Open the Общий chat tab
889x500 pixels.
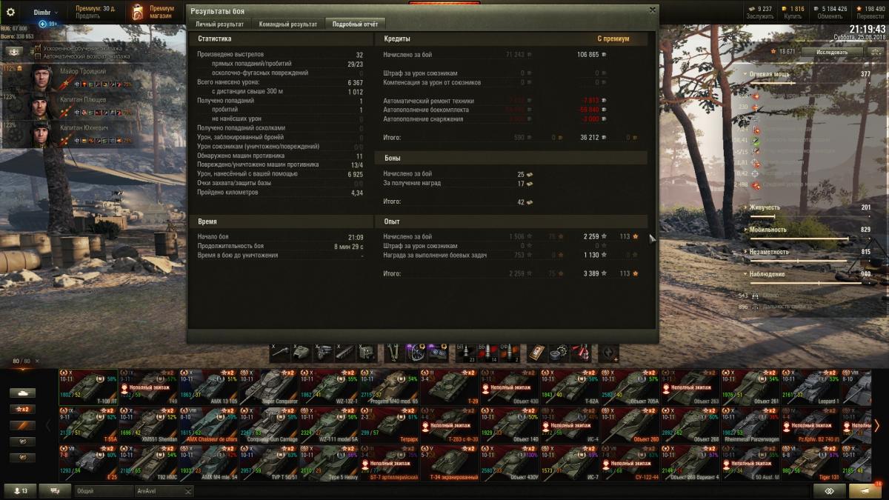pyautogui.click(x=104, y=490)
